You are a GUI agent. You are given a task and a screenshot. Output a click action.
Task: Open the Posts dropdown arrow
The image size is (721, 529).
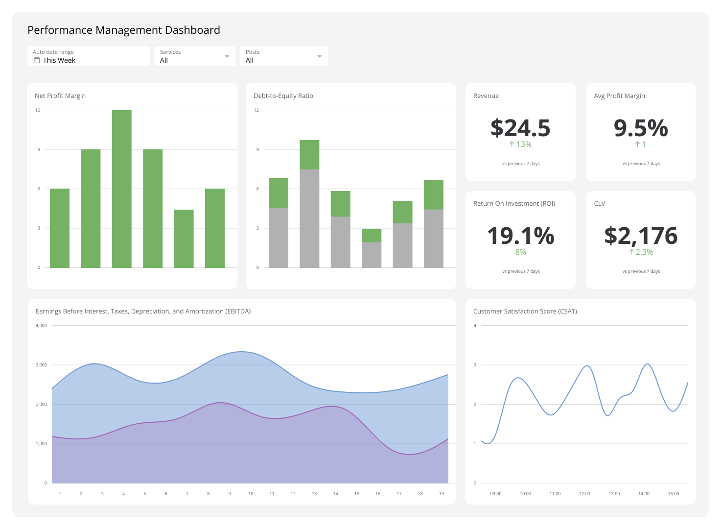tap(319, 56)
